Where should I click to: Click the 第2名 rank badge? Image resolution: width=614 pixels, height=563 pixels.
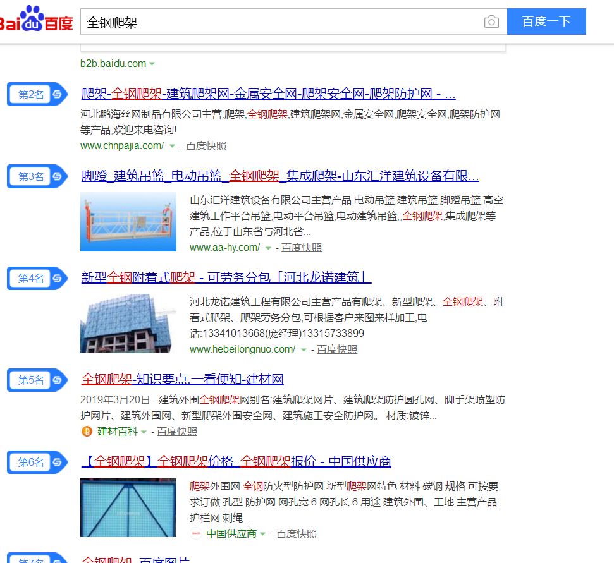tap(37, 94)
